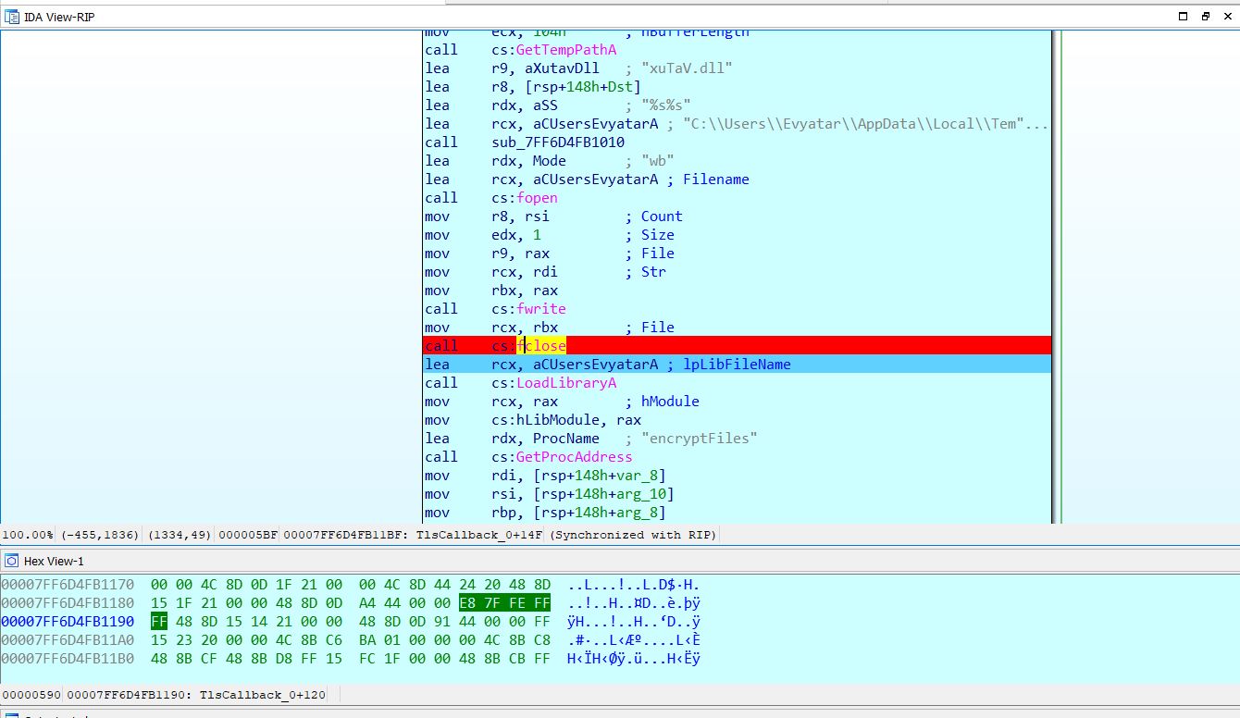This screenshot has height=718, width=1240.
Task: Click the mov rcx, rbx instruction
Action: (491, 328)
